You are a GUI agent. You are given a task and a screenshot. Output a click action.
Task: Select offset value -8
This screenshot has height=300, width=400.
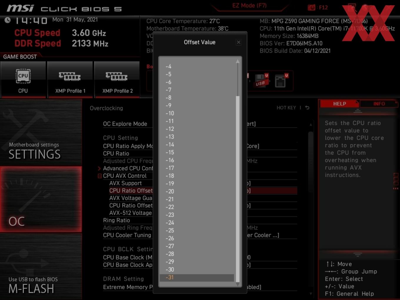[x=197, y=98]
